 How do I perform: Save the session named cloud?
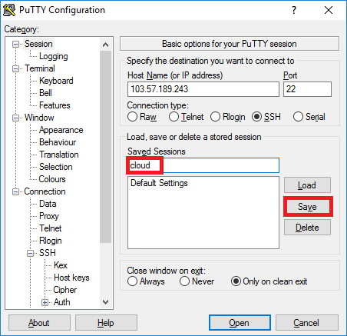click(x=307, y=207)
